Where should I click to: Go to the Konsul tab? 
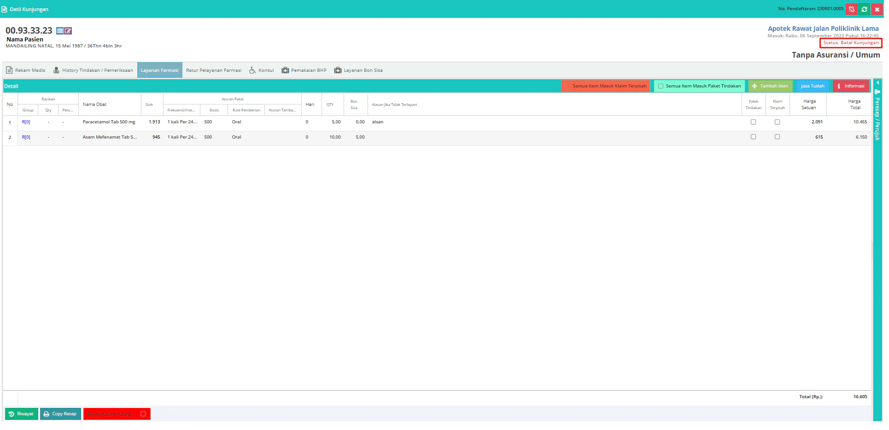click(262, 70)
